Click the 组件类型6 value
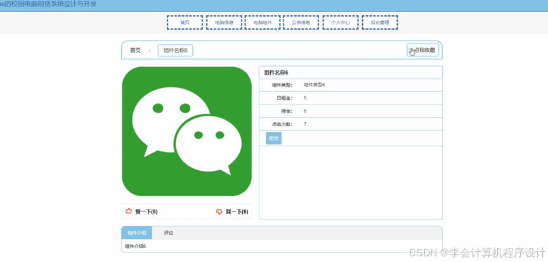 tap(314, 85)
